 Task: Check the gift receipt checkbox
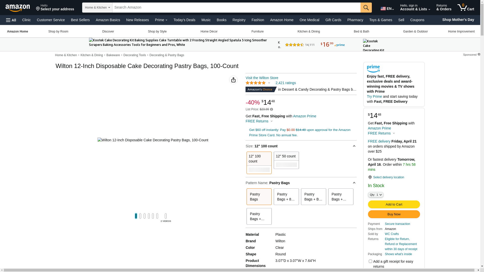pyautogui.click(x=370, y=261)
